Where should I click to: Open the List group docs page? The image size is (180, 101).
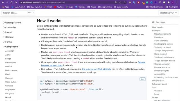coord(10,93)
